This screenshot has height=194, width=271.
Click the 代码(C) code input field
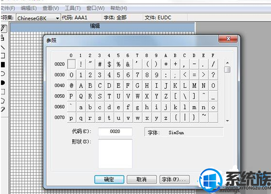pyautogui.click(x=115, y=132)
